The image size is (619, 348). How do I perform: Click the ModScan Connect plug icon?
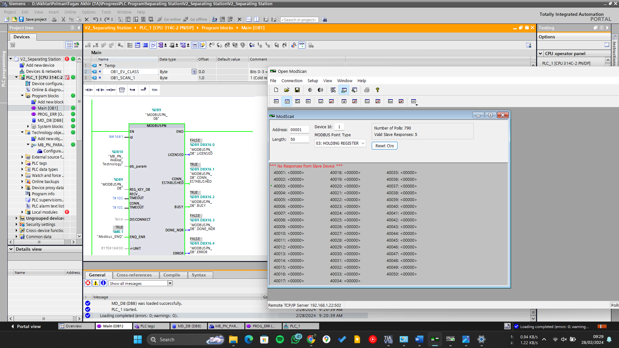tap(310, 90)
